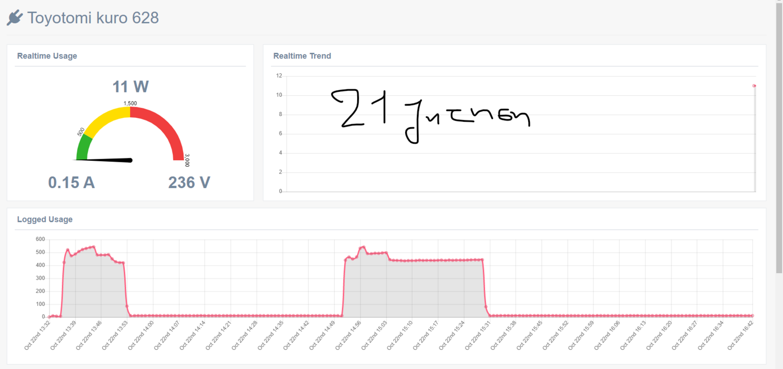Click the Toyotomi kuro 628 title
This screenshot has width=783, height=369.
point(93,18)
